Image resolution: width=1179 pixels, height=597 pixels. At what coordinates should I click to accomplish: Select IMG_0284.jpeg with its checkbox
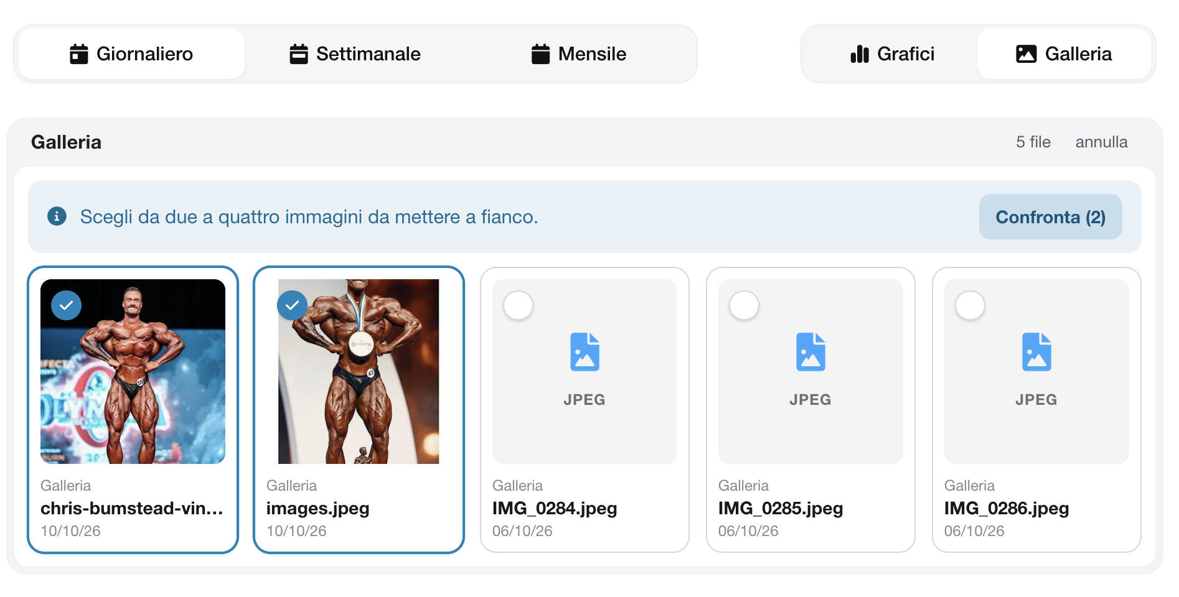[518, 305]
